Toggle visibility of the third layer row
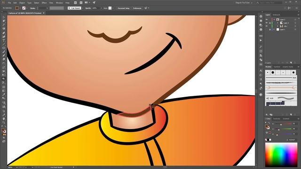The image size is (301, 169). [x=267, y=26]
